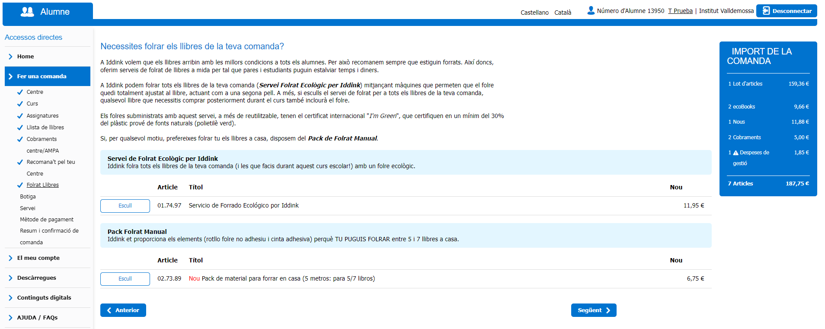The width and height of the screenshot is (825, 329).
Task: Click the checkmark icon next to Centre
Action: (x=20, y=92)
